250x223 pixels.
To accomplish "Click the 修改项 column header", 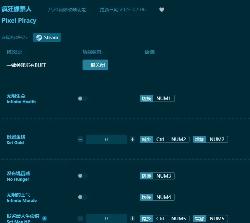I will click(x=14, y=52).
